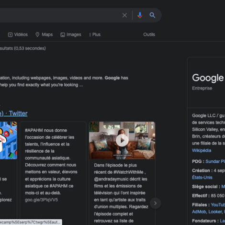Click the 'Création : 4 sep' entry
225x225 pixels.
[208, 170]
